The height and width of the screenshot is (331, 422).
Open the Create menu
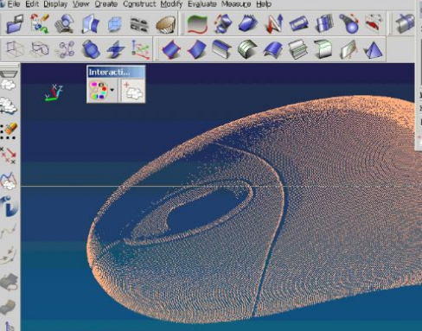point(106,4)
